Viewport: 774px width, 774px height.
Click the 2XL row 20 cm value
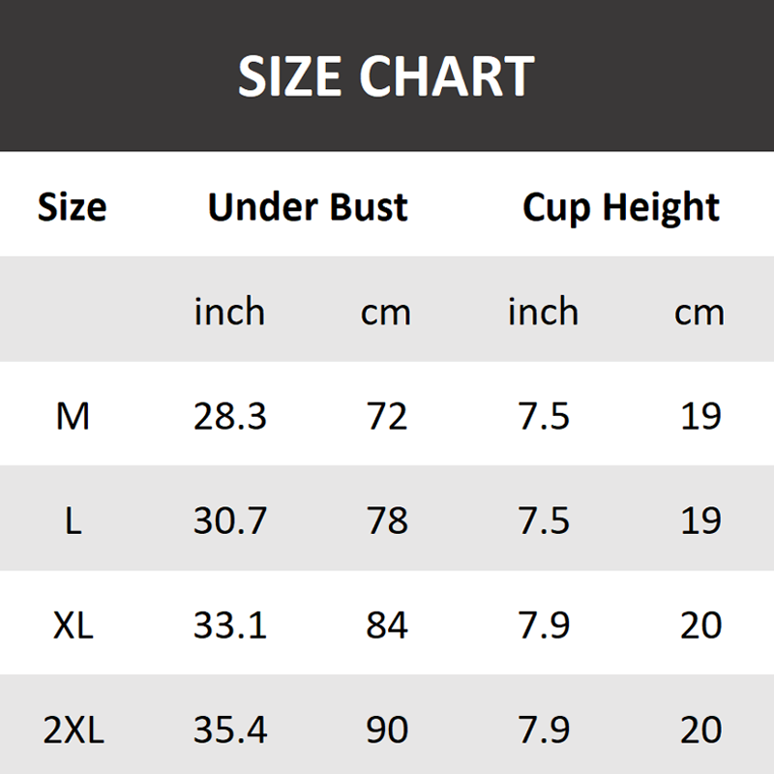pyautogui.click(x=700, y=730)
